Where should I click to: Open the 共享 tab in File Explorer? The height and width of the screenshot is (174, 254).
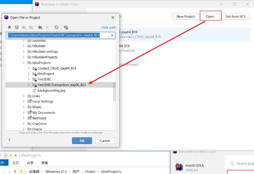[30, 163]
